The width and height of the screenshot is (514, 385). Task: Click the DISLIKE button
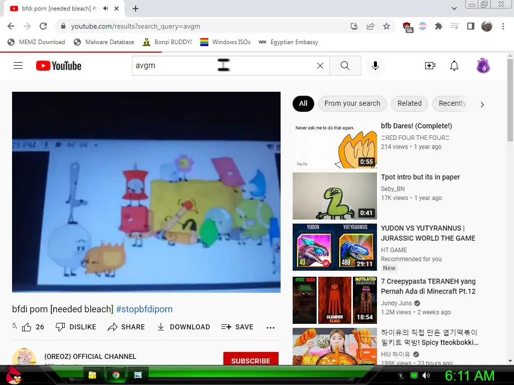(76, 327)
